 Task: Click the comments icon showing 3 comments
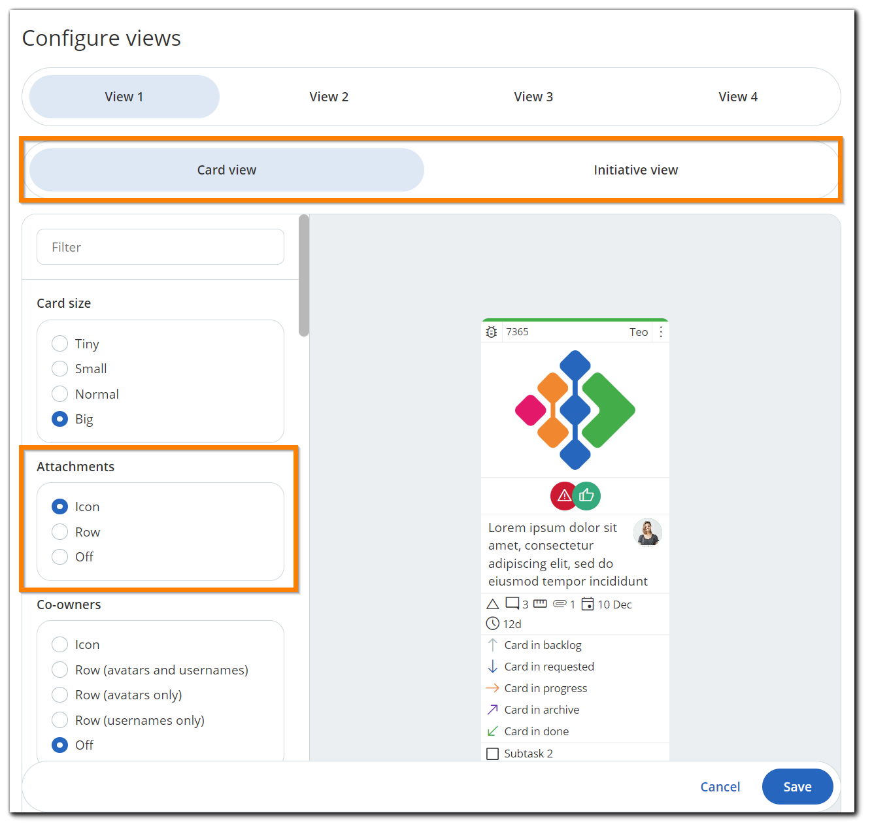tap(514, 604)
